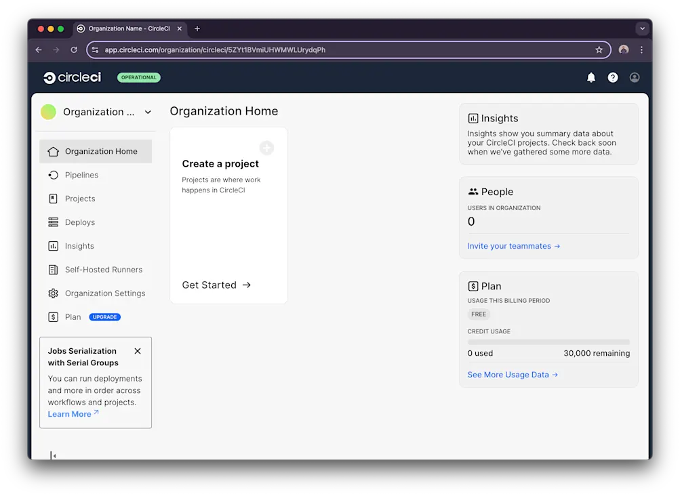Screen dimensions: 680x496
Task: Click the green organization avatar circle
Action: point(49,112)
